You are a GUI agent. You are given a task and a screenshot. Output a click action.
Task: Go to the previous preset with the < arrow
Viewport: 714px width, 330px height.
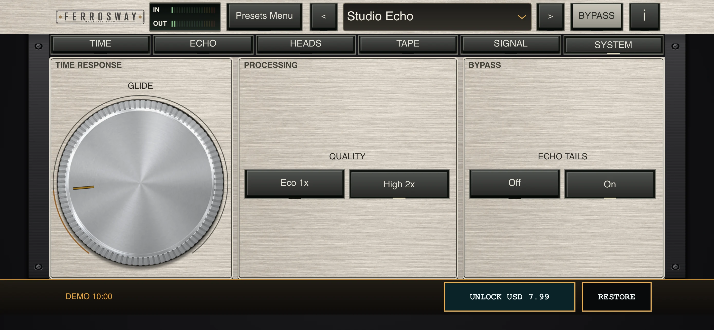(x=324, y=16)
